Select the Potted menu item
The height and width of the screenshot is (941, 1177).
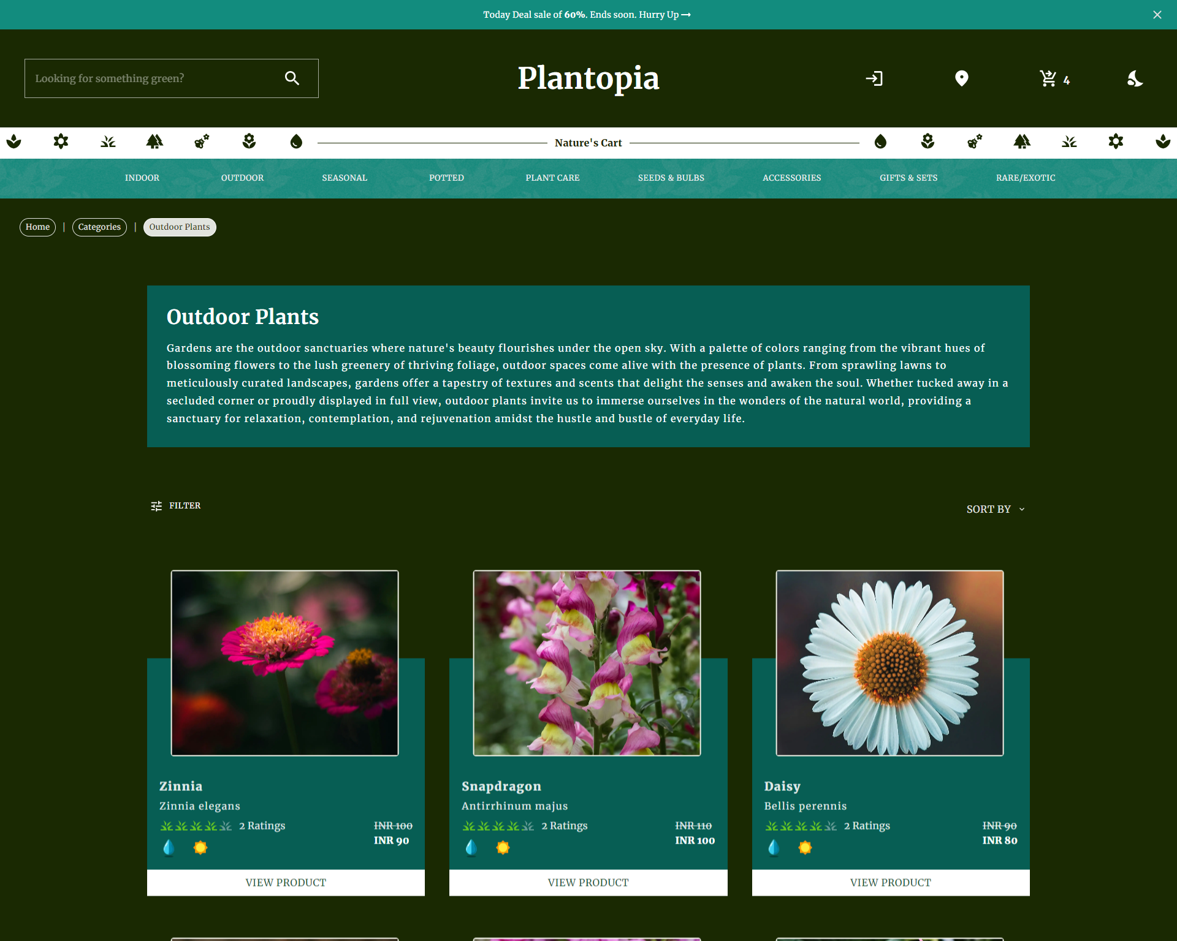tap(446, 178)
